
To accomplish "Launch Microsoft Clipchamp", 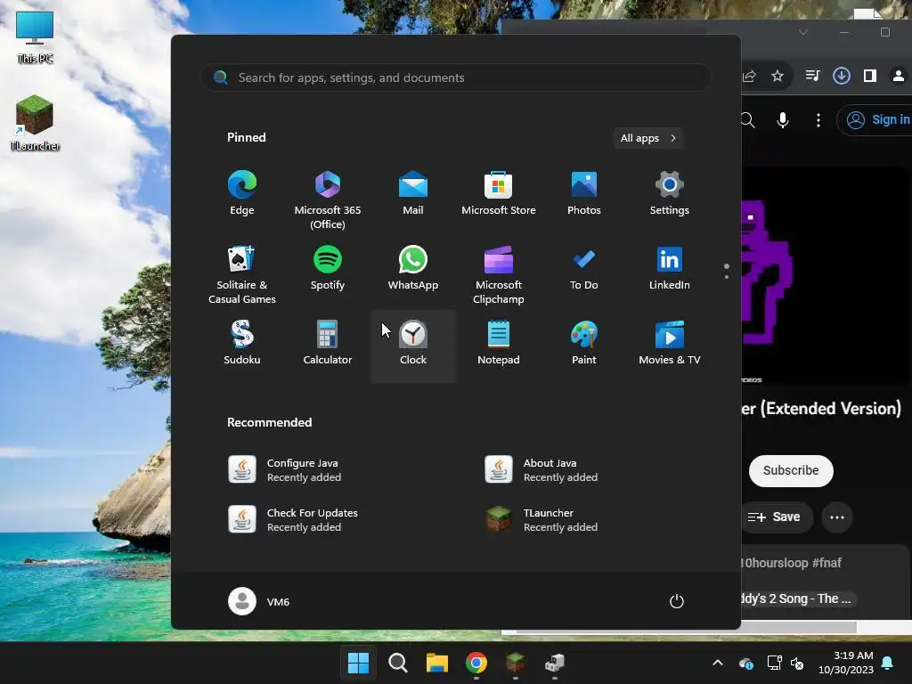I will tap(499, 274).
